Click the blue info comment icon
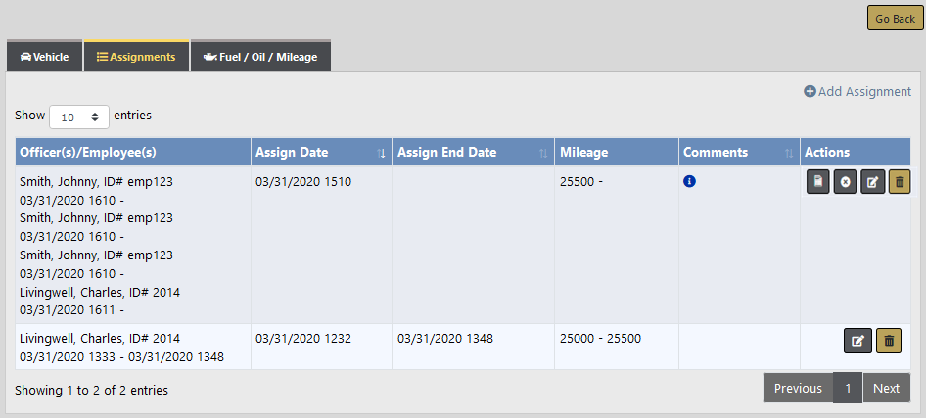This screenshot has height=418, width=926. 689,181
